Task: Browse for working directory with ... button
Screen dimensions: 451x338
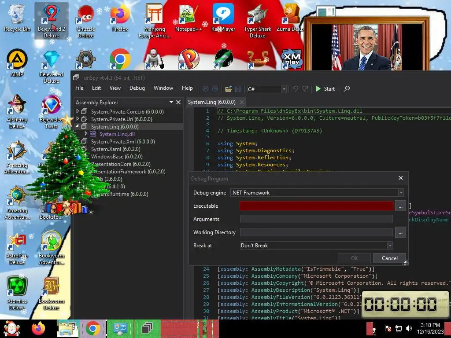Action: click(x=400, y=232)
